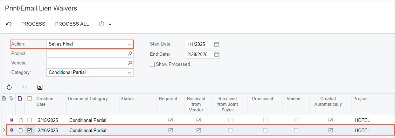Expand the chevron next to schedule clock
Viewport: 395px width, 138px height.
point(110,24)
